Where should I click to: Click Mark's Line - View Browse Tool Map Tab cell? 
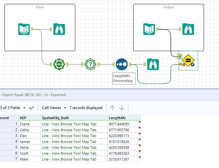coord(74,159)
